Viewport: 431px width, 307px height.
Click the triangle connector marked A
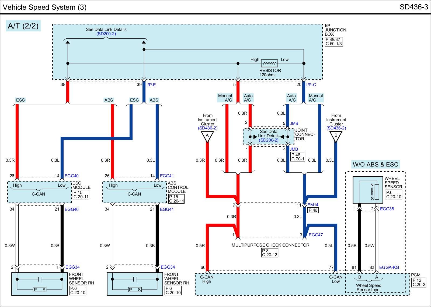[x=207, y=136]
